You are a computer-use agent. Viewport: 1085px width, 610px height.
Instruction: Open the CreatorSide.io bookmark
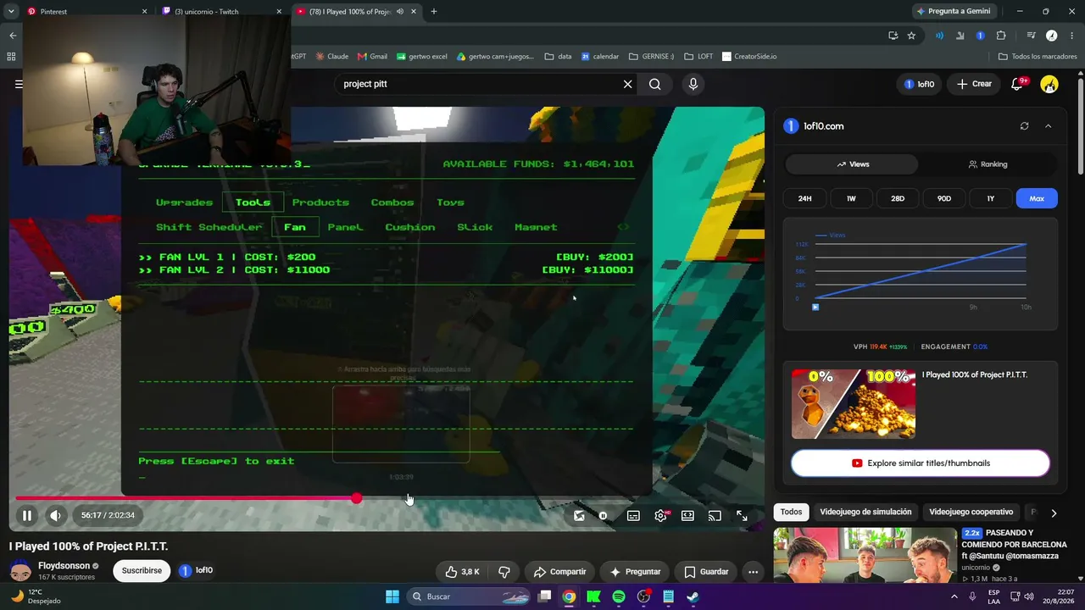tap(749, 57)
